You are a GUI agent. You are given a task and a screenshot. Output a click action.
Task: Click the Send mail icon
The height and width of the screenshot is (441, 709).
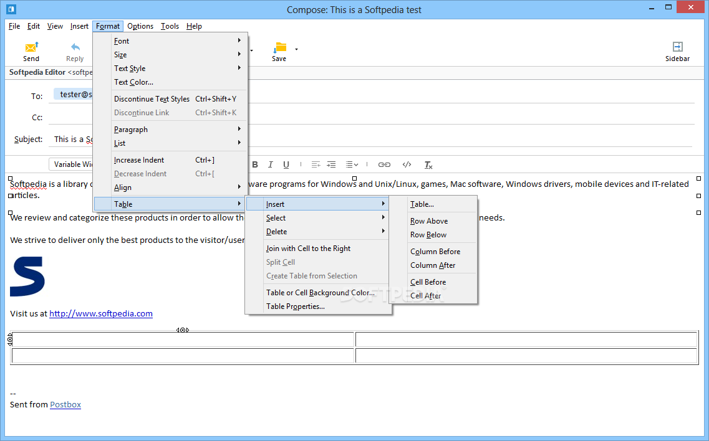[32, 47]
